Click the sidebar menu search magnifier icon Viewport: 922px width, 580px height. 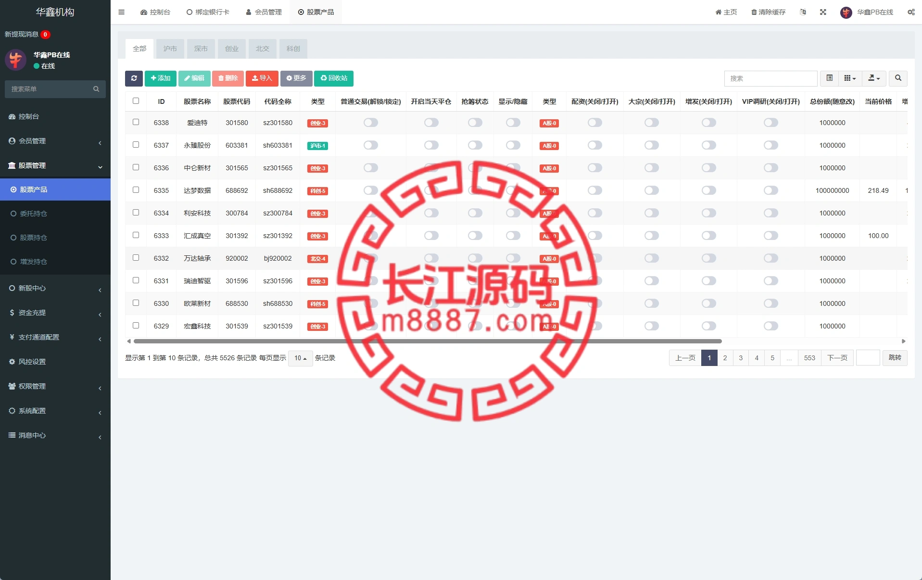point(96,89)
